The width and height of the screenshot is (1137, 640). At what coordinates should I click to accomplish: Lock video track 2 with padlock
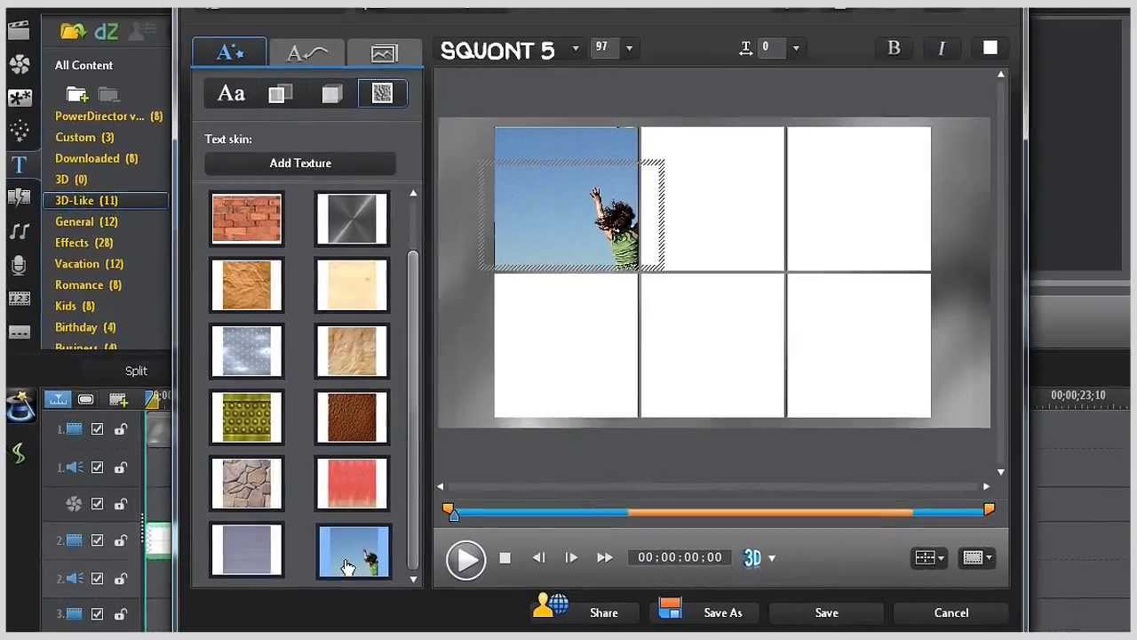[x=120, y=540]
